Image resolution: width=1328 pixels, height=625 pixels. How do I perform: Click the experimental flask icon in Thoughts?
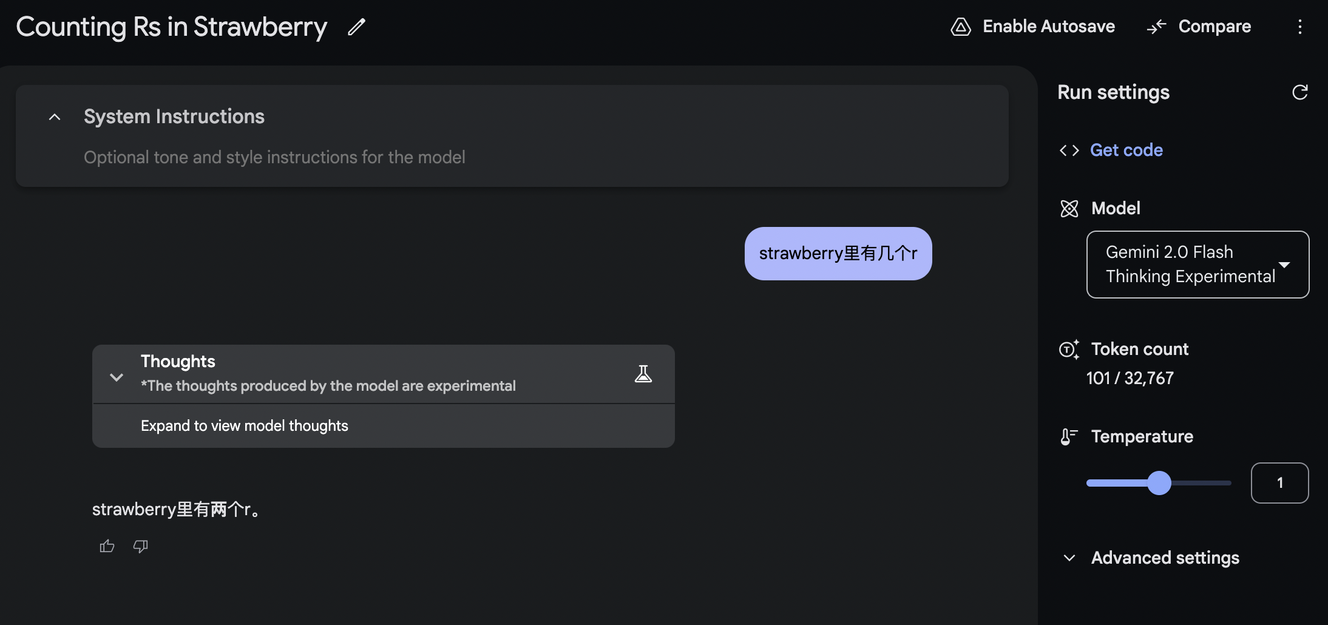(643, 374)
